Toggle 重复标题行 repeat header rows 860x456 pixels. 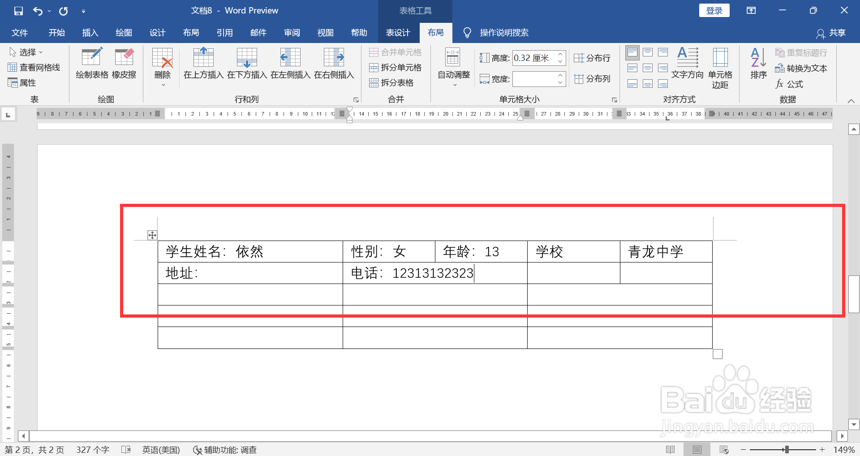pyautogui.click(x=801, y=52)
